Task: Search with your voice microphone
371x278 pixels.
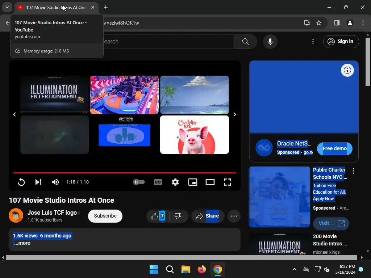Action: click(x=270, y=42)
